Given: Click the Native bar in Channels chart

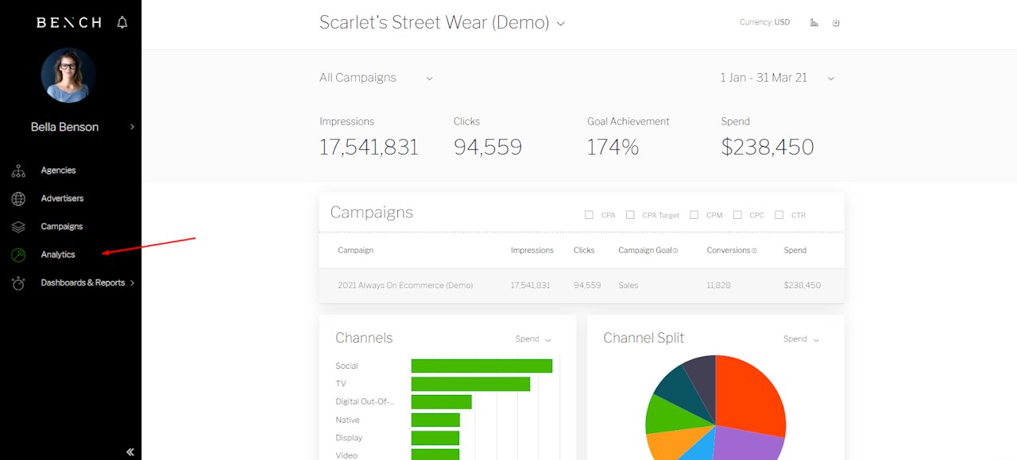Looking at the screenshot, I should point(435,420).
